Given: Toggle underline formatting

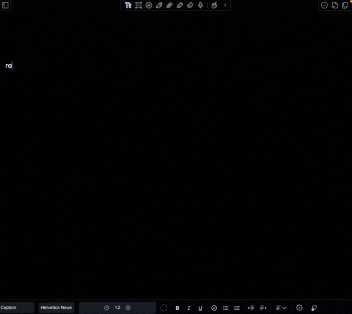Looking at the screenshot, I should coord(200,308).
